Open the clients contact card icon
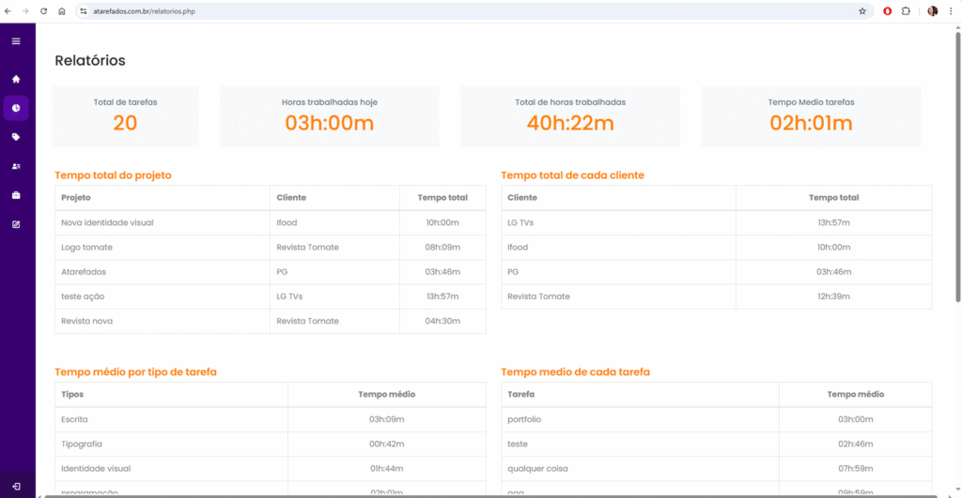Screen dimensions: 962x498 [x=16, y=166]
